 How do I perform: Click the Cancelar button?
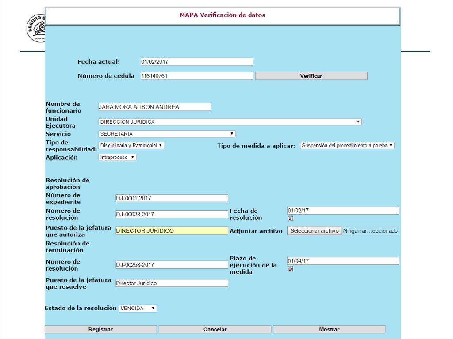(215, 329)
